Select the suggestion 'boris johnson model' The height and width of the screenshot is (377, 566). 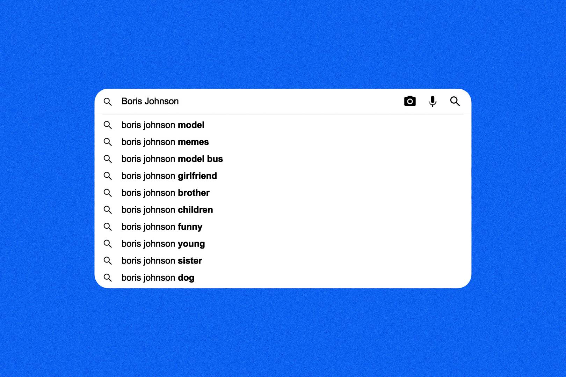(163, 125)
